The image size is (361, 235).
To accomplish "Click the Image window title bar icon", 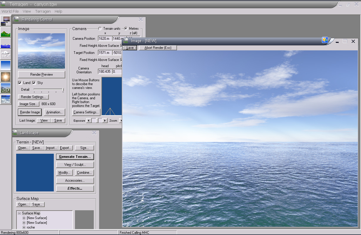I will [x=126, y=41].
